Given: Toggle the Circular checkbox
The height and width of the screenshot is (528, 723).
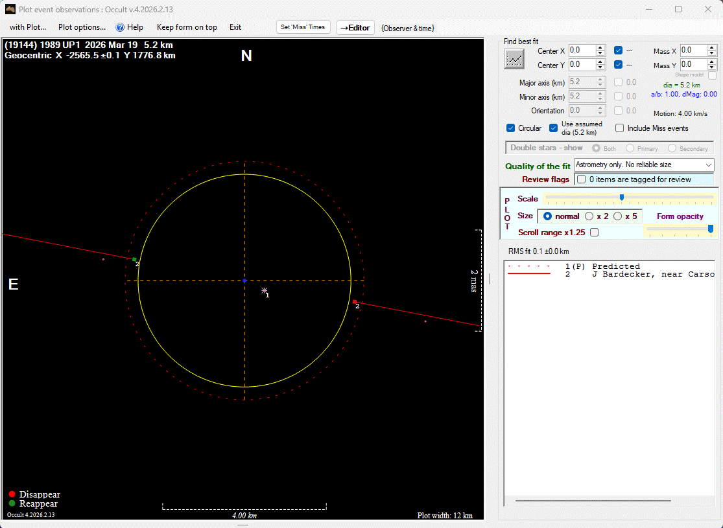Looking at the screenshot, I should [x=511, y=128].
